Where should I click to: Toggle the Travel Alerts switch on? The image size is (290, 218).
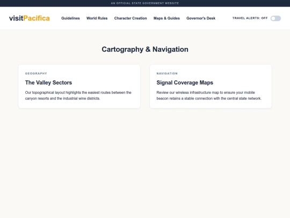(x=275, y=18)
